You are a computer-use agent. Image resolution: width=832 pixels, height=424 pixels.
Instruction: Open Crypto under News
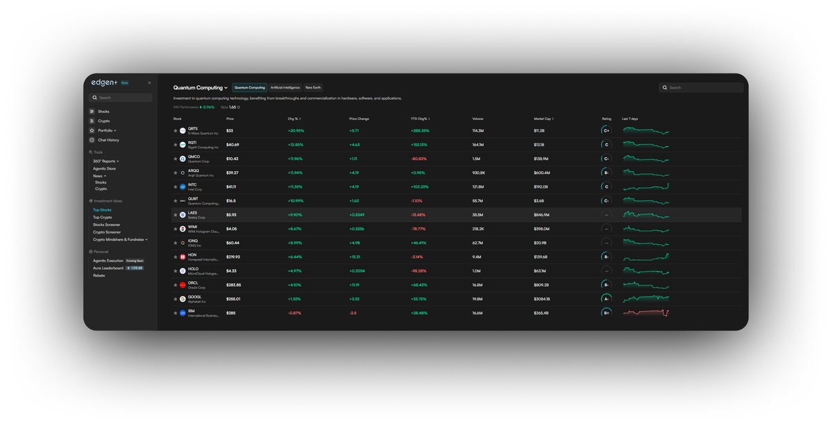click(x=101, y=188)
